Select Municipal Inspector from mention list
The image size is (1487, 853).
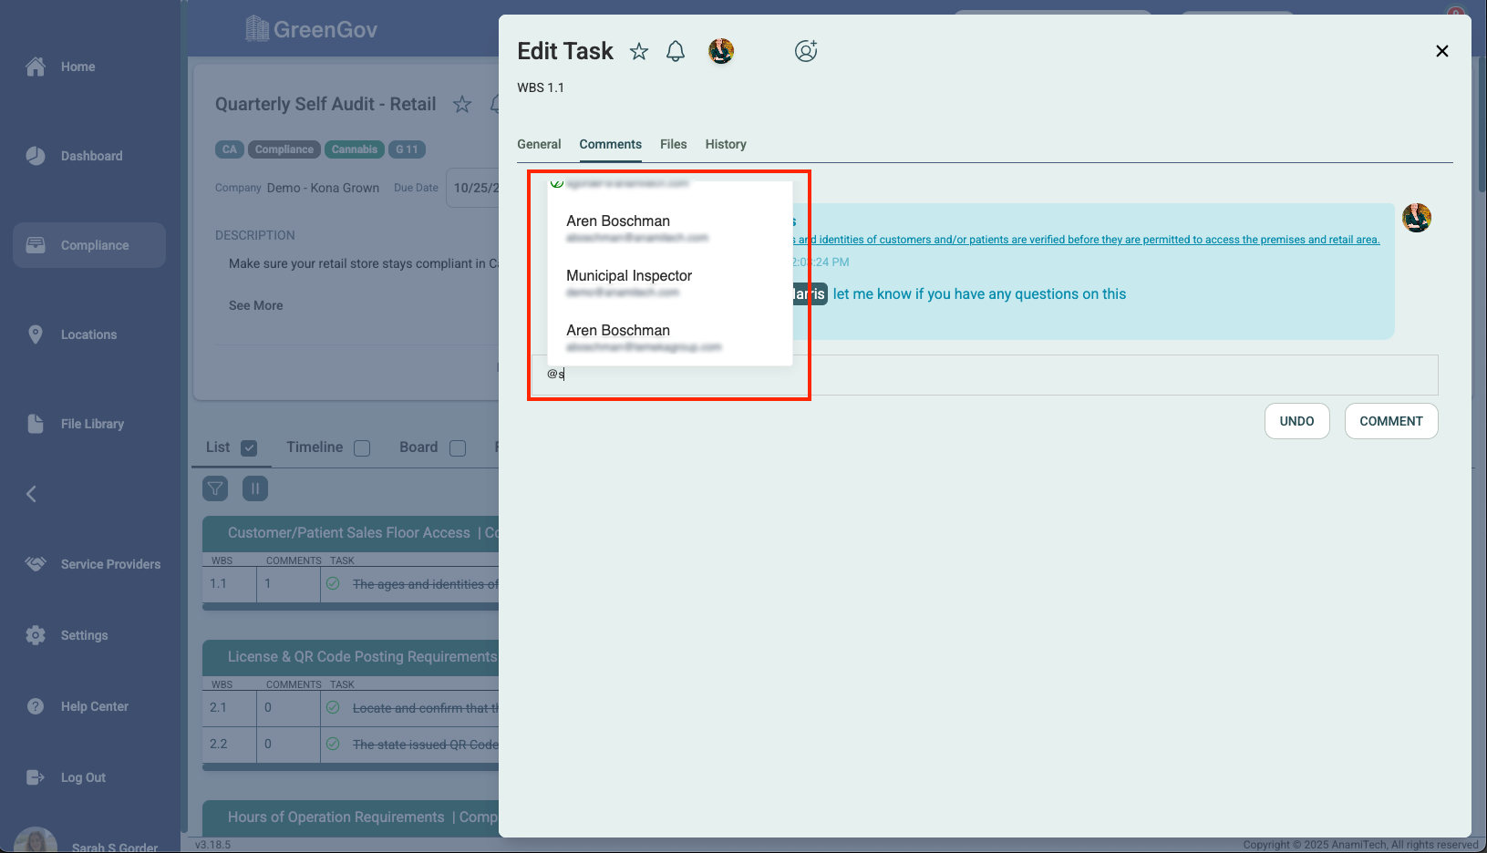click(629, 276)
